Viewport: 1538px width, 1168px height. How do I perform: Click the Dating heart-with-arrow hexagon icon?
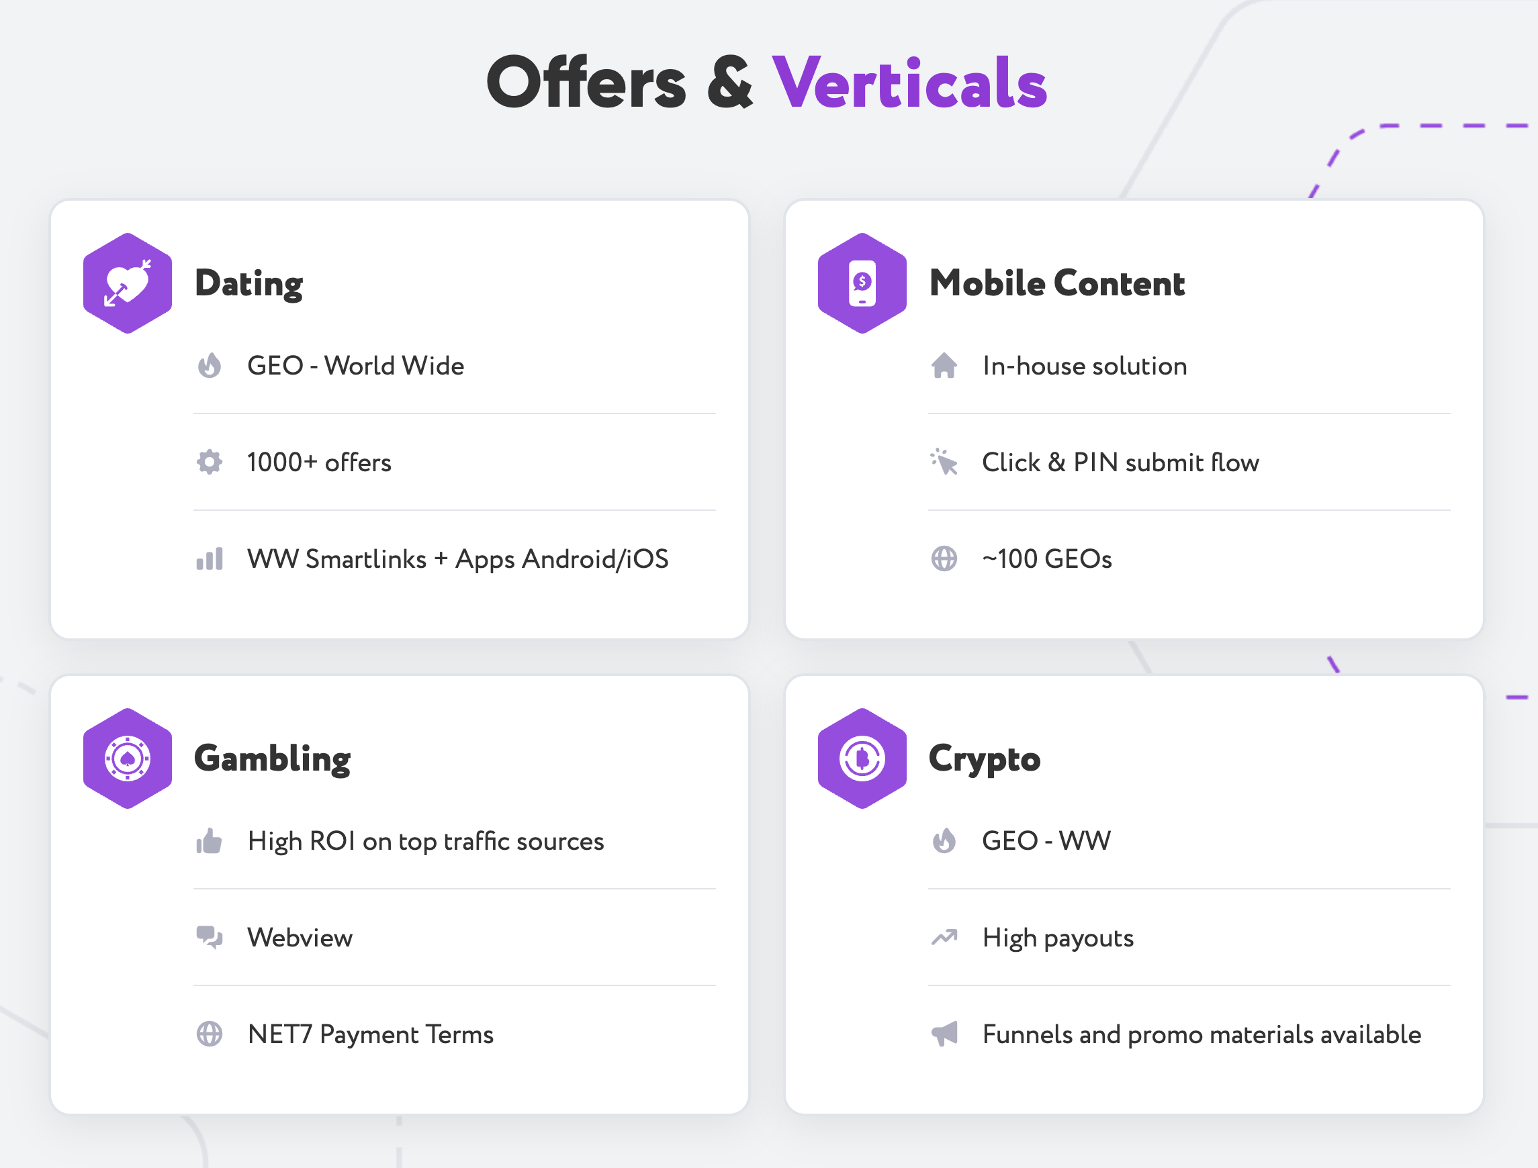(128, 283)
